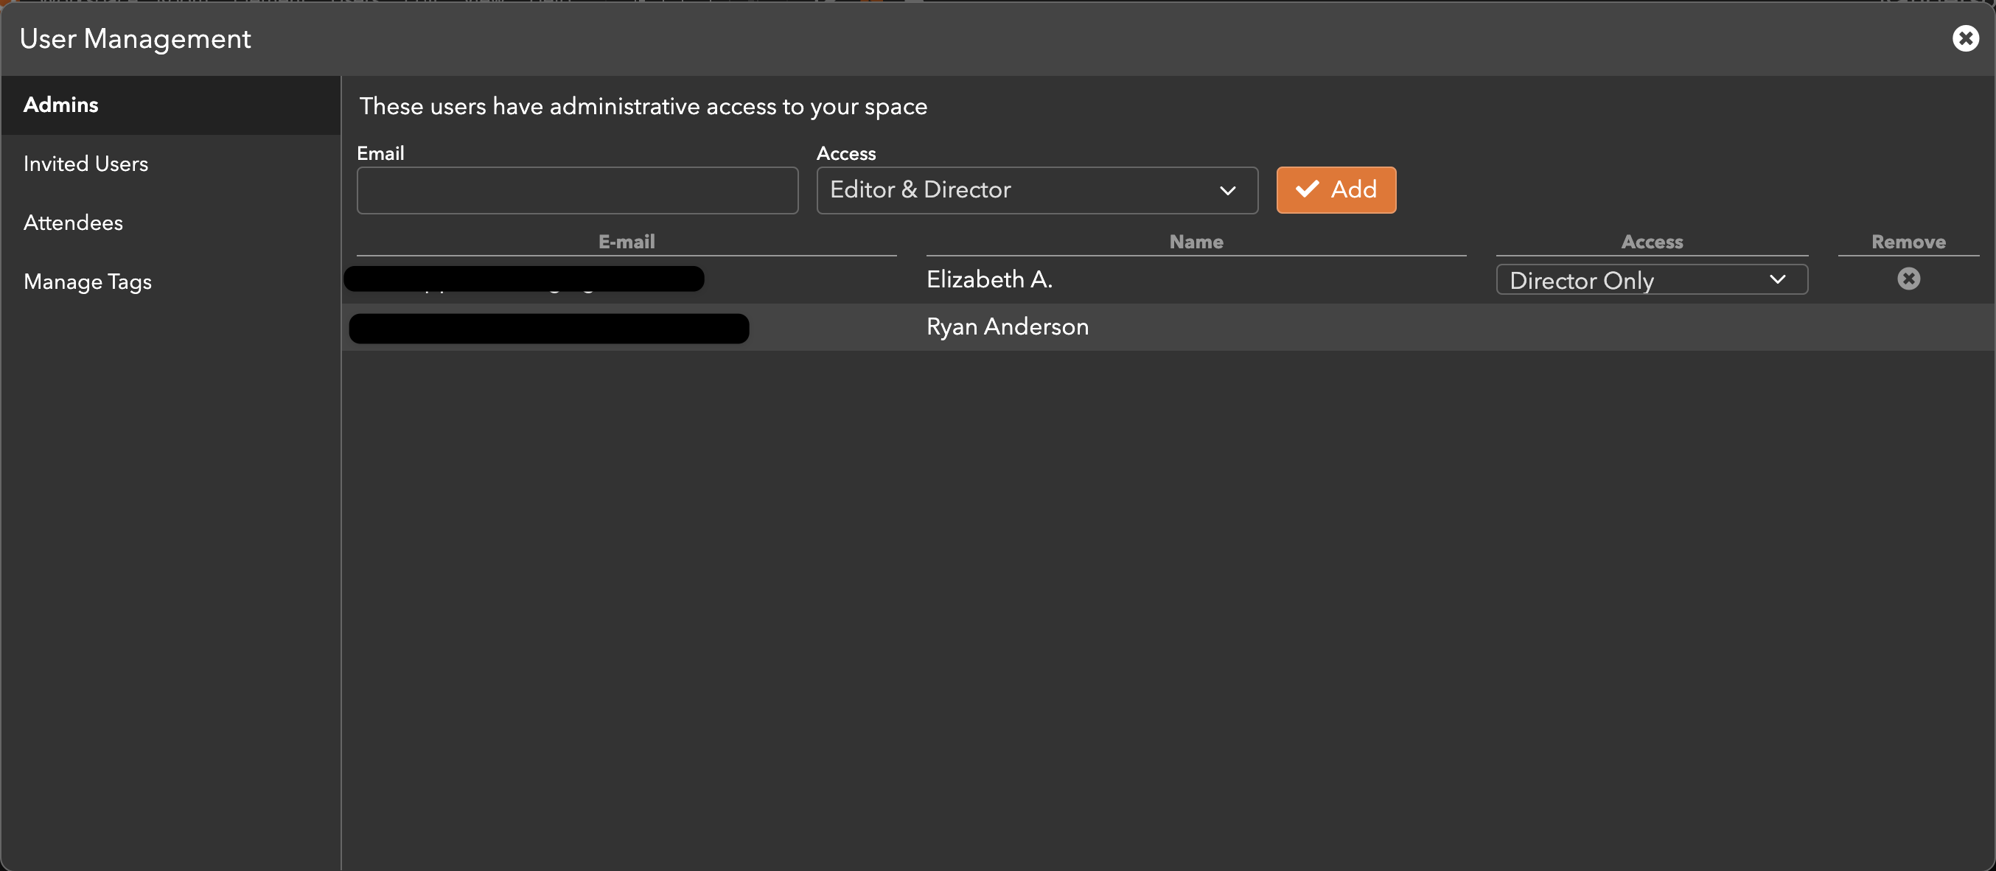
Task: Click the Name column header
Action: click(x=1196, y=242)
